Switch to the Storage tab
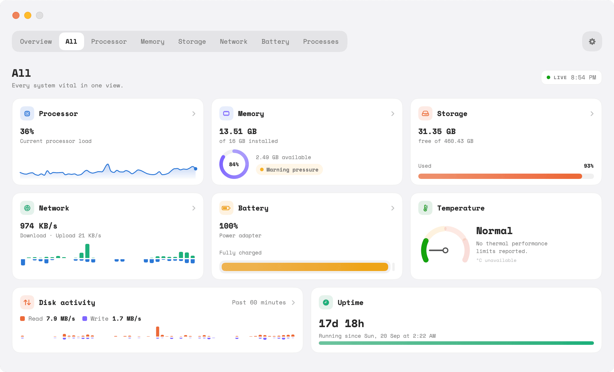 (192, 42)
